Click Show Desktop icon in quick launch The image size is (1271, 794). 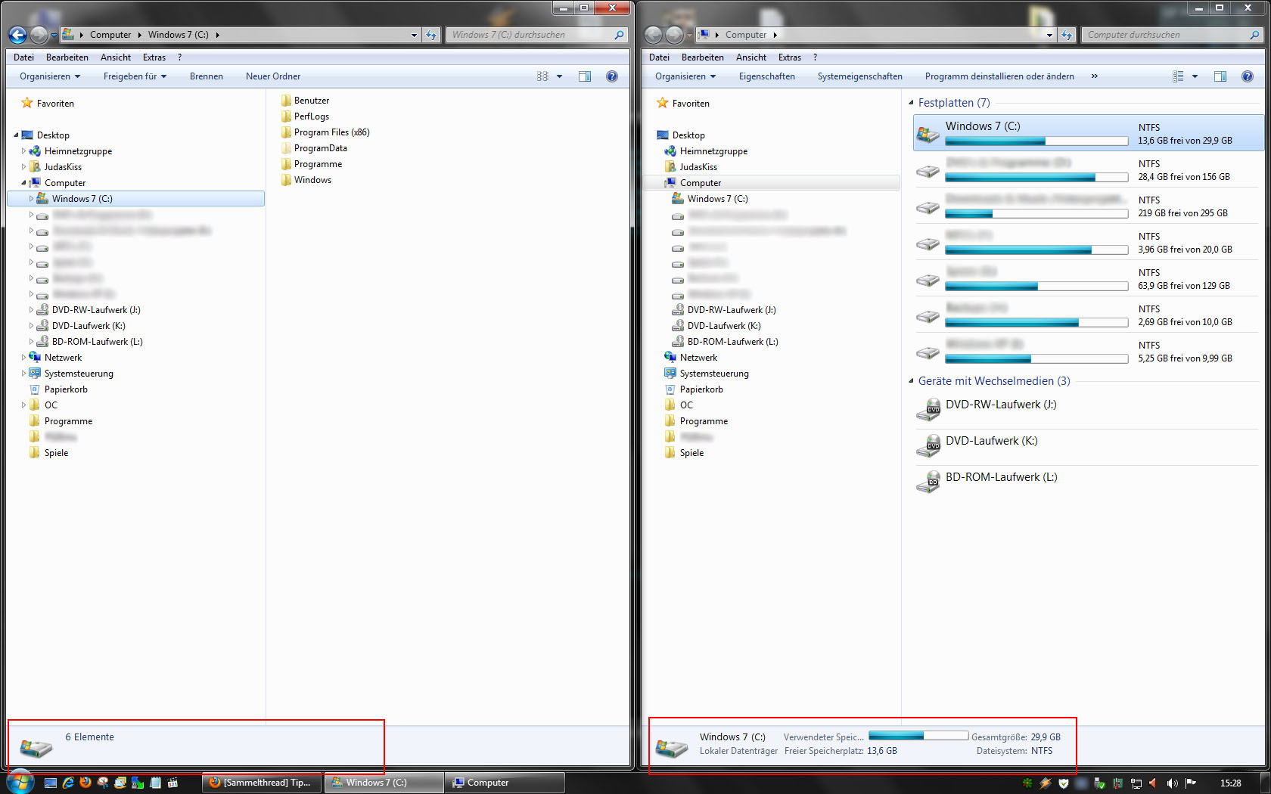click(x=51, y=783)
